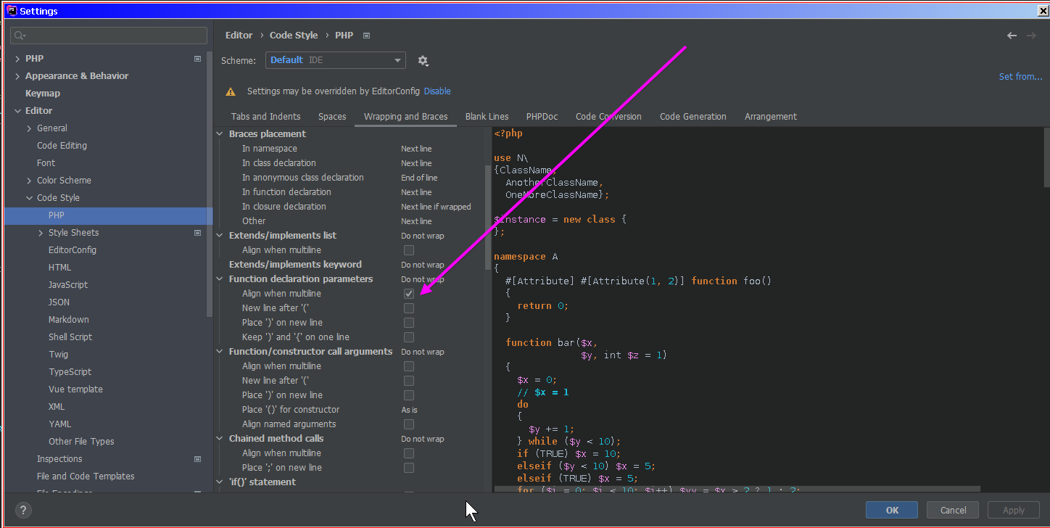Click the warning triangle icon
The height and width of the screenshot is (528, 1050).
(x=231, y=91)
